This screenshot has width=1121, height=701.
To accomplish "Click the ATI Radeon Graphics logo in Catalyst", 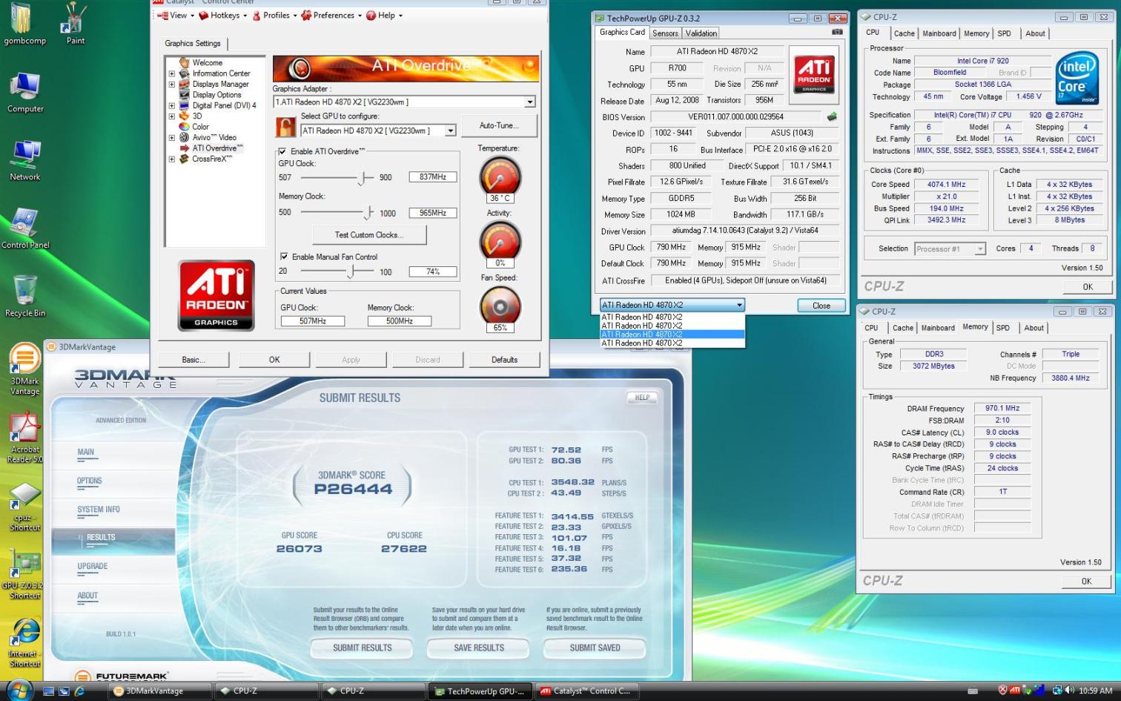I will pyautogui.click(x=216, y=294).
